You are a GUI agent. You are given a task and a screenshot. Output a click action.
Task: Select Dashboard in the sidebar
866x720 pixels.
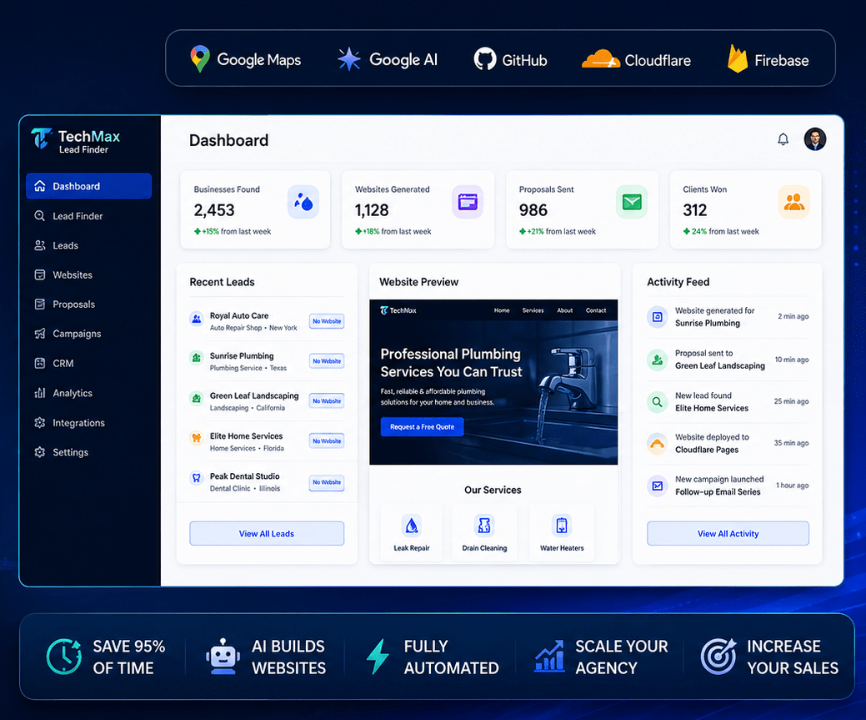click(89, 186)
